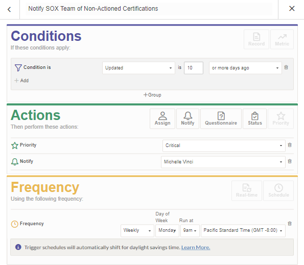Open the Weekly frequency dropdown
The image size is (304, 265).
pyautogui.click(x=137, y=230)
